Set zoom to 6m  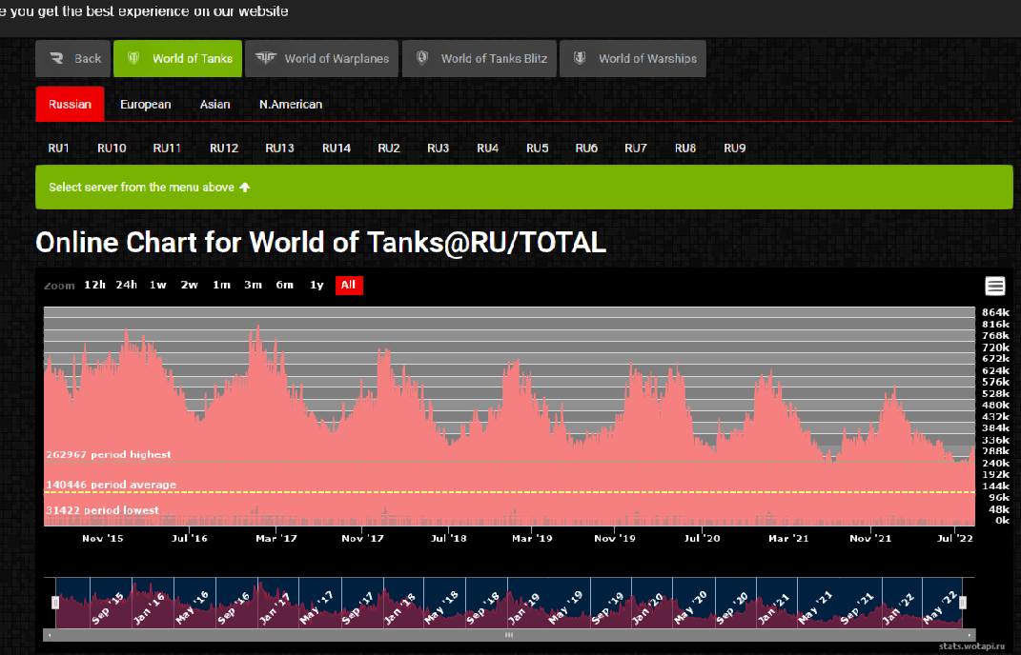coord(284,285)
